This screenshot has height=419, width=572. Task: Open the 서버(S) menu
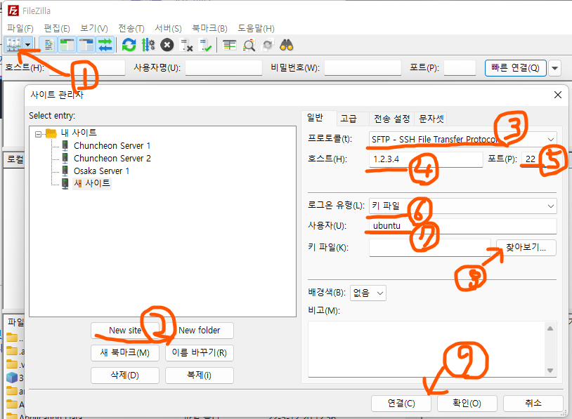tap(168, 28)
